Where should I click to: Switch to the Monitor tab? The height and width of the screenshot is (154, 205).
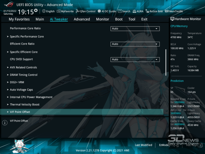(102, 19)
